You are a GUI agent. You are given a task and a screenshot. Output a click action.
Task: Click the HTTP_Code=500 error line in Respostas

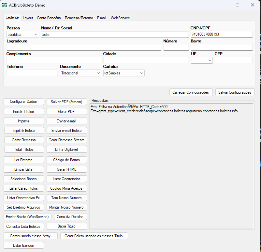point(129,107)
